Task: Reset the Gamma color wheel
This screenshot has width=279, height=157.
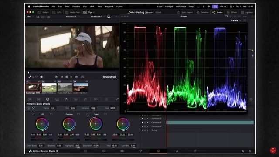Action: tap(78, 114)
